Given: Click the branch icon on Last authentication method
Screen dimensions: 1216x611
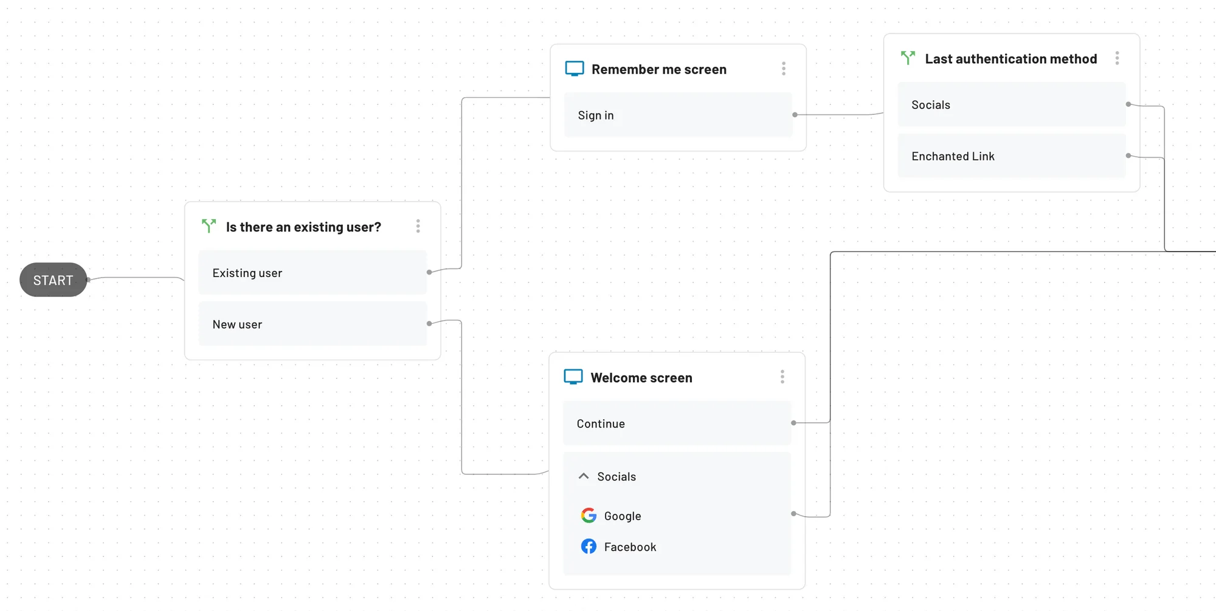Looking at the screenshot, I should 907,58.
